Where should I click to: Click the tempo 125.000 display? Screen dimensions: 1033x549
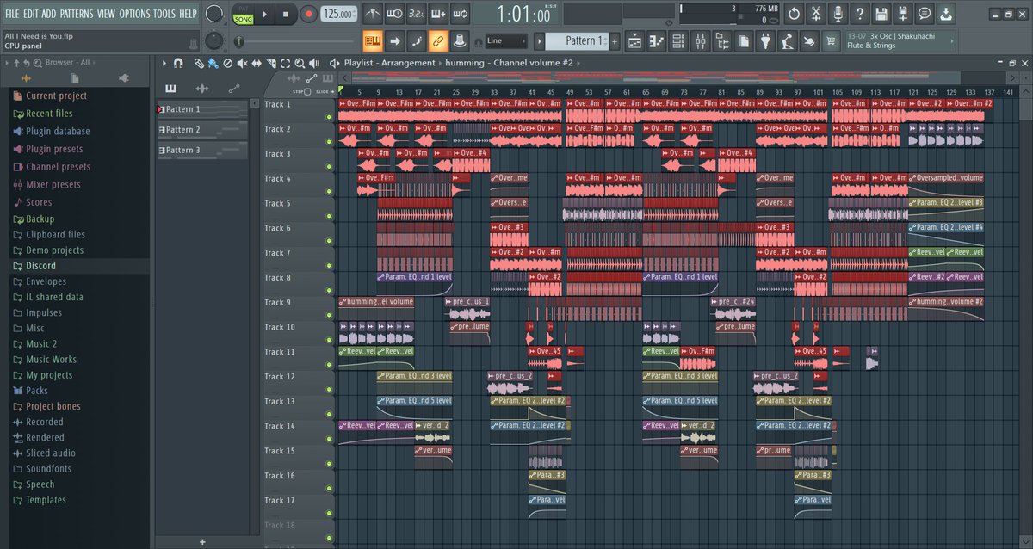click(x=339, y=14)
